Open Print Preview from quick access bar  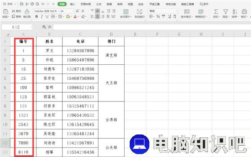38,4
